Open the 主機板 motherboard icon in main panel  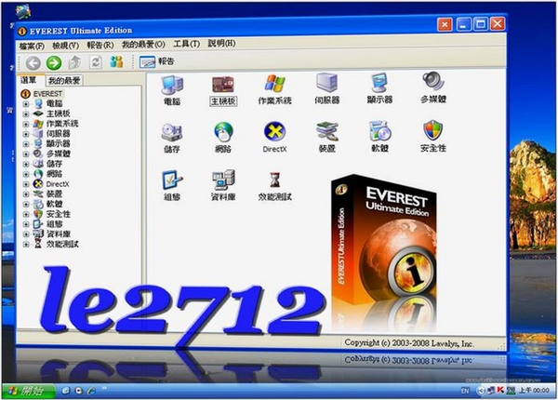[223, 89]
